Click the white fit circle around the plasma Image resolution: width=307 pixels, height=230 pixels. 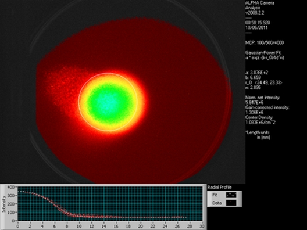tap(79, 102)
